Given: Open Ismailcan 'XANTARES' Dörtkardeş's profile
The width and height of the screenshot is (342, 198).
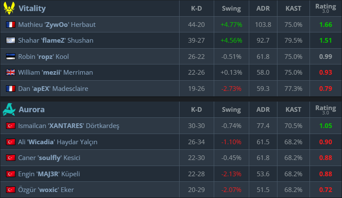Looking at the screenshot, I should pos(69,126).
